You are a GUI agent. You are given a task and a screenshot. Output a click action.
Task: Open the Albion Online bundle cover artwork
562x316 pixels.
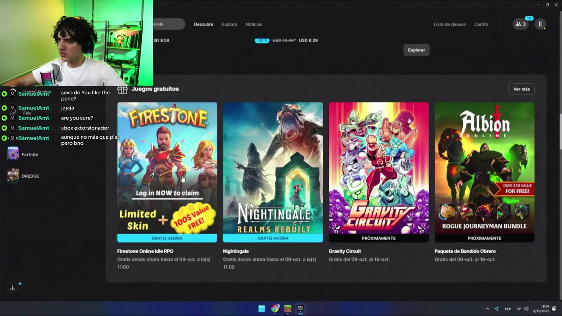(484, 168)
